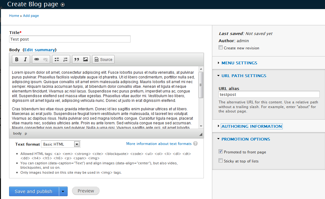Switch the editor to Source view
The width and height of the screenshot is (325, 199).
[x=103, y=59]
